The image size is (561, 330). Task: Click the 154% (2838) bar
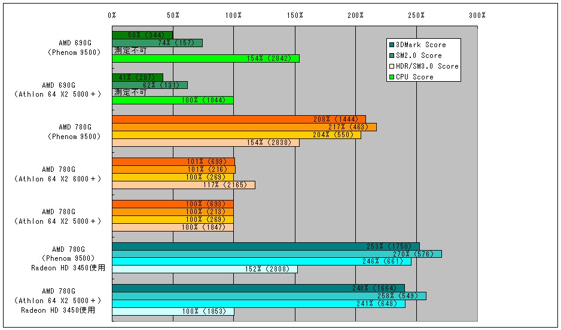coord(206,143)
